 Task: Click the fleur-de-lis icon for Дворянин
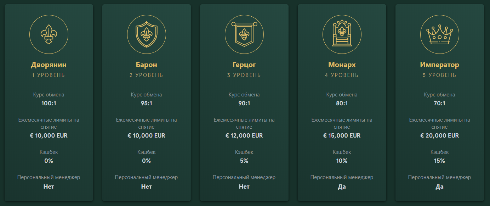click(x=49, y=34)
